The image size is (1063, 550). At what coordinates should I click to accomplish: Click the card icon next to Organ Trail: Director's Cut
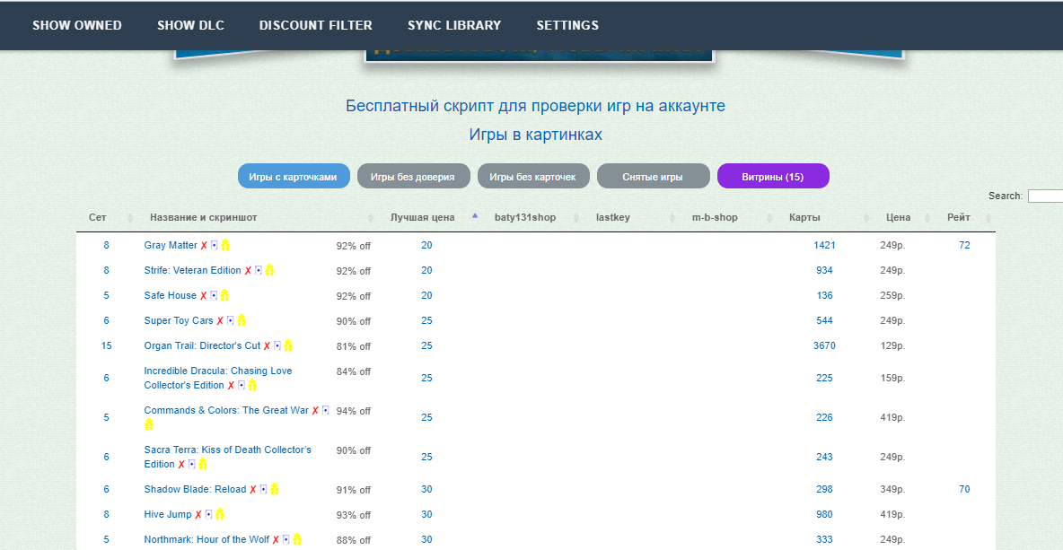click(x=277, y=345)
